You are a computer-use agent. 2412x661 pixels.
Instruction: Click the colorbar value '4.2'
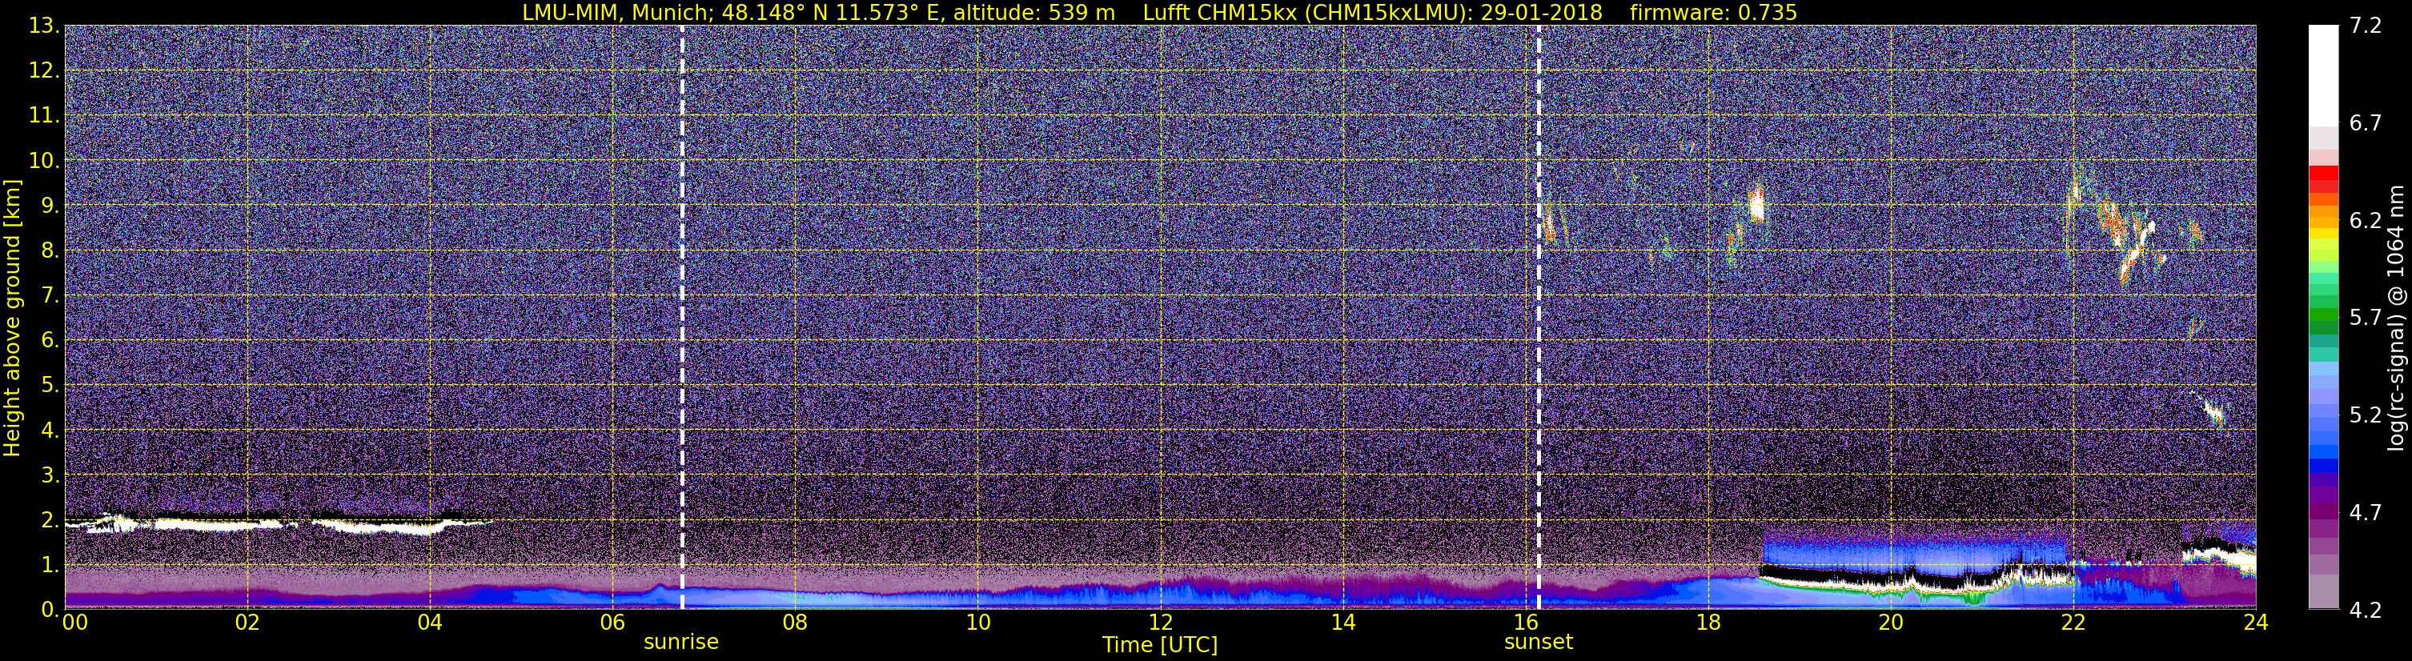[x=2366, y=611]
